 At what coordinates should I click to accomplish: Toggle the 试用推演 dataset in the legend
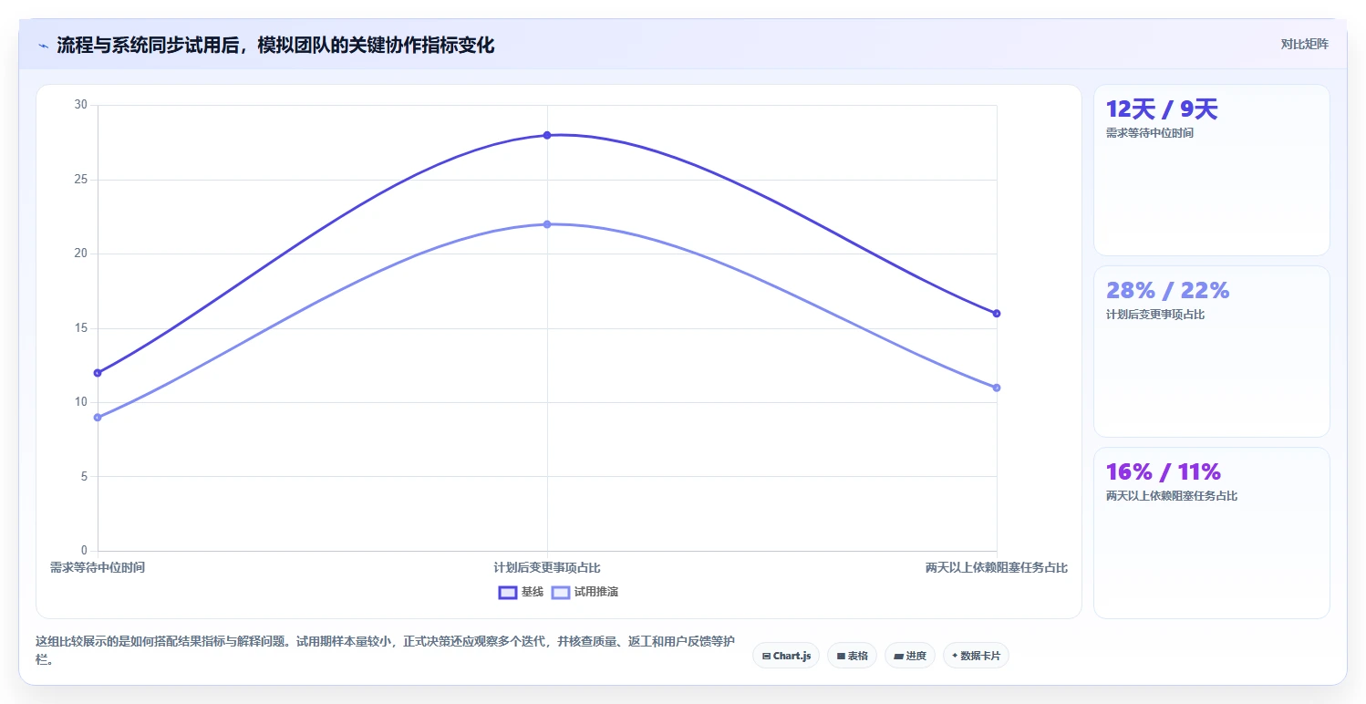coord(585,592)
